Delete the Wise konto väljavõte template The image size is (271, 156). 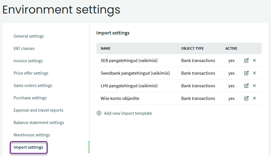[x=254, y=98]
